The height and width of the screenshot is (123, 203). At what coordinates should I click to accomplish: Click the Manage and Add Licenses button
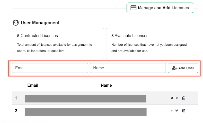click(160, 8)
